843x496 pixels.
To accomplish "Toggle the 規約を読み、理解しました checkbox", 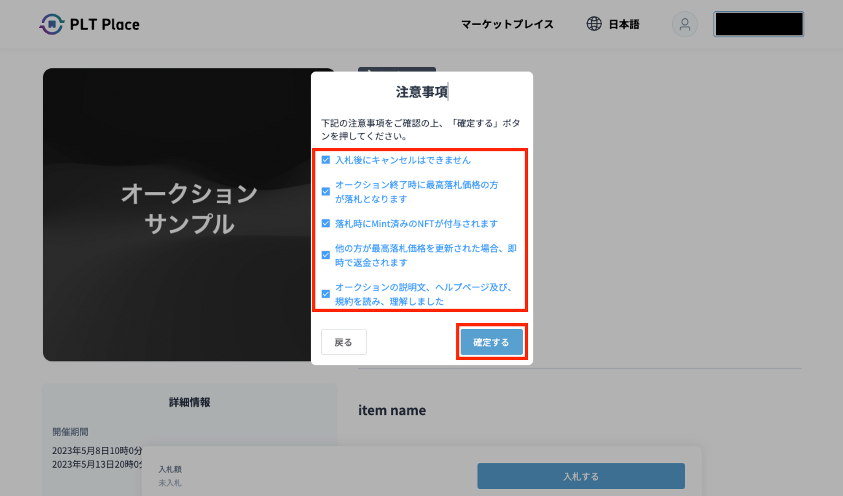I will point(326,294).
